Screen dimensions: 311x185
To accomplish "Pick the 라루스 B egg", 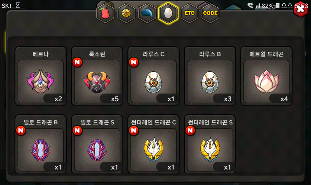I will point(210,76).
